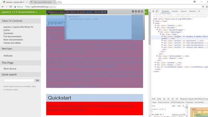Click inside the Live CSS Editor text area

pyautogui.click(x=99, y=27)
